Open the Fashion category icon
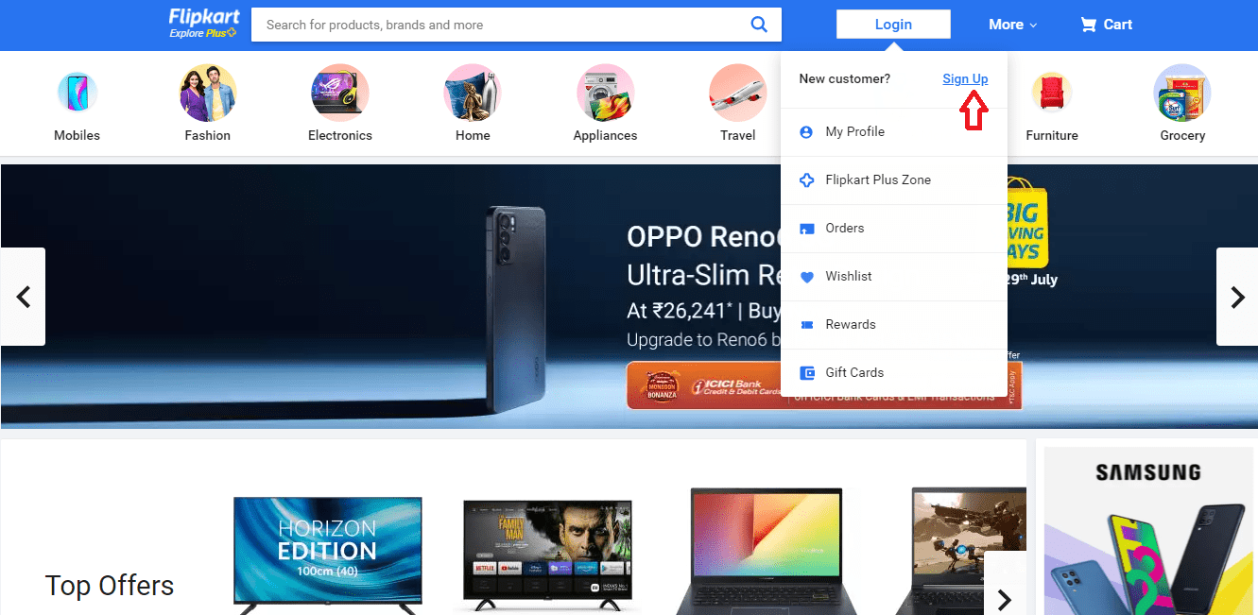 208,93
